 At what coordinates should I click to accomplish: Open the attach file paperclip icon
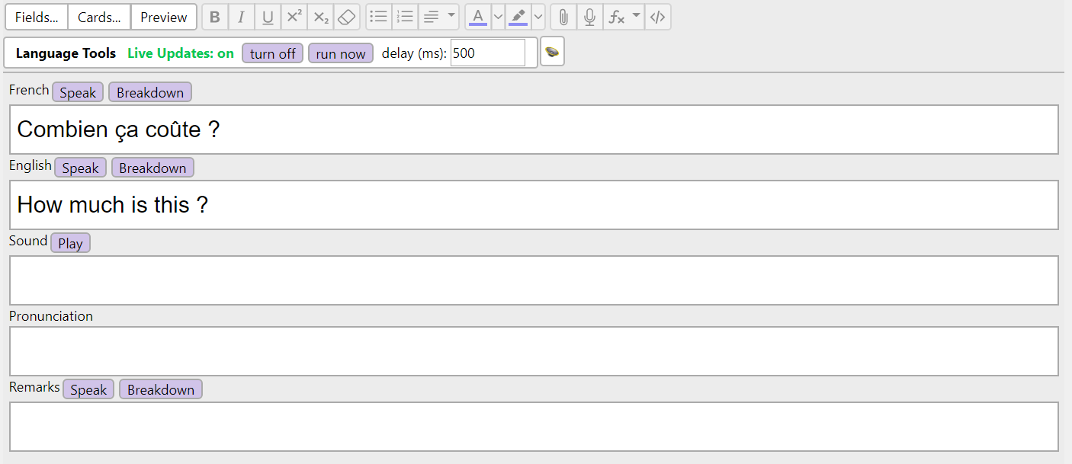coord(563,16)
